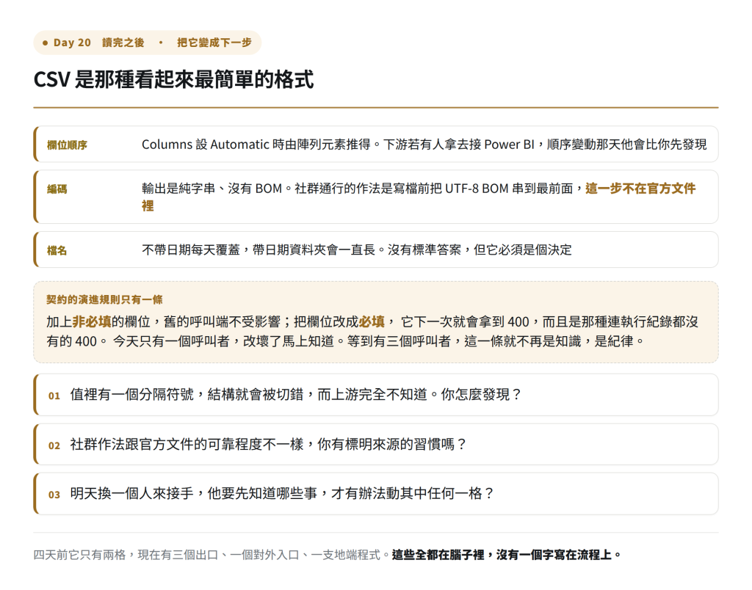Click the highlighted word "必填" after "改成"
752x590 pixels.
[372, 321]
